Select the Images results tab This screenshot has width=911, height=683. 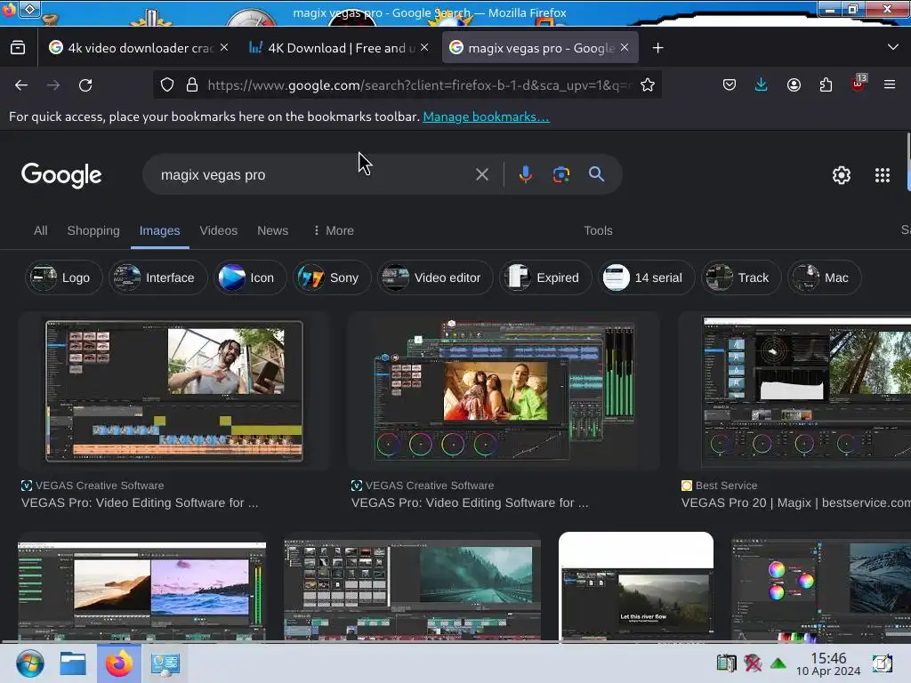click(x=160, y=230)
